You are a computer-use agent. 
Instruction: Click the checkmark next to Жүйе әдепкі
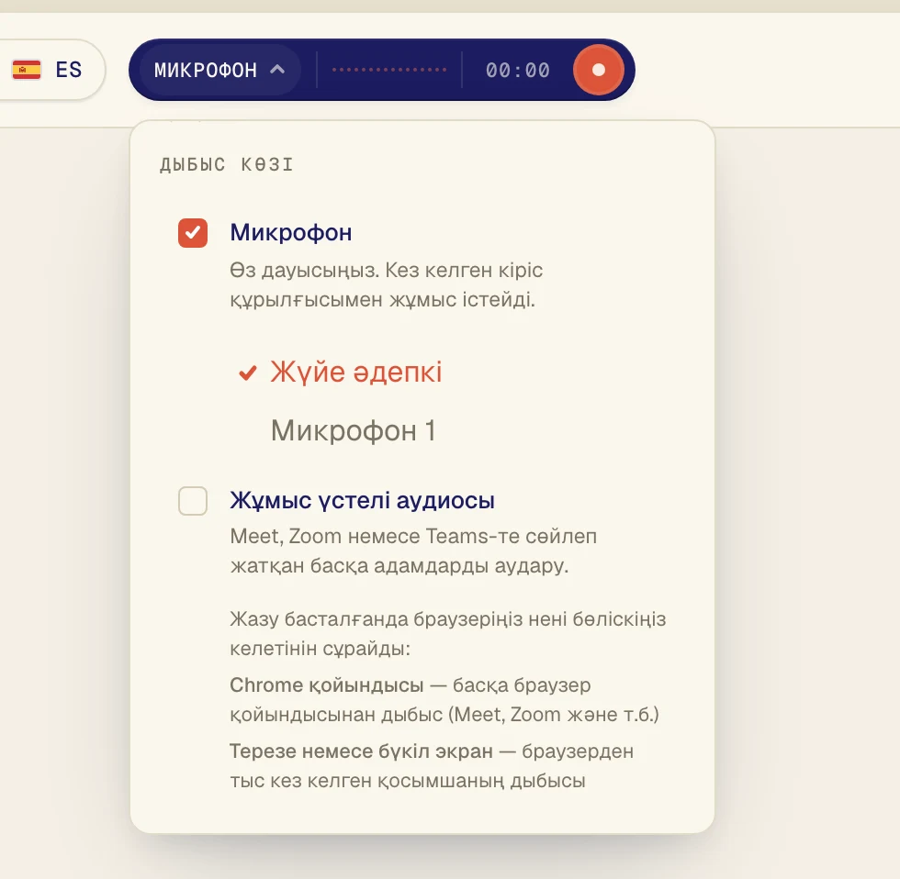(x=247, y=373)
